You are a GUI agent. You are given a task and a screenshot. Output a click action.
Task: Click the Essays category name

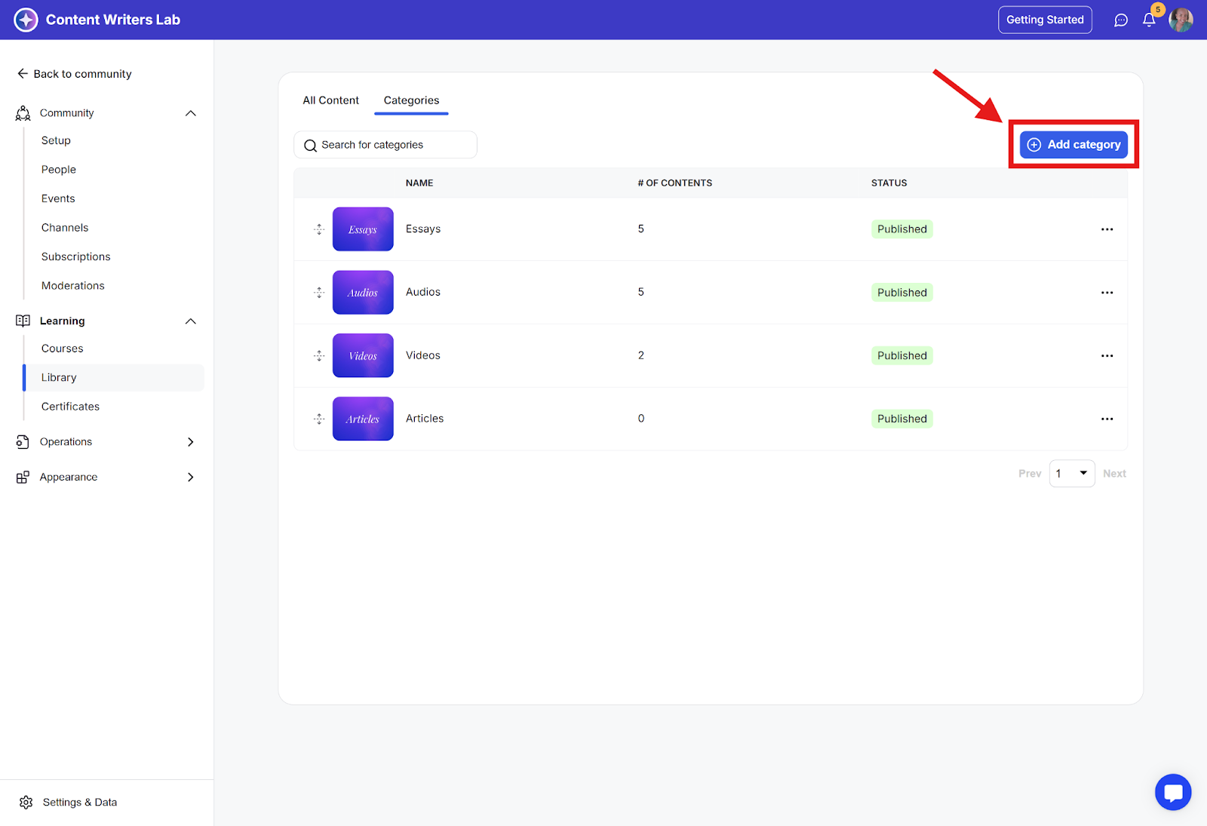pos(423,229)
